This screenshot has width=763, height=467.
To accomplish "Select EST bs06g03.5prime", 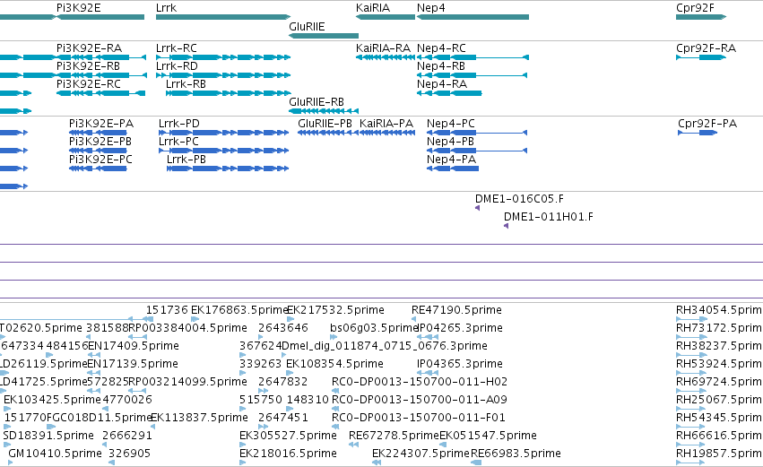I will pyautogui.click(x=374, y=328).
